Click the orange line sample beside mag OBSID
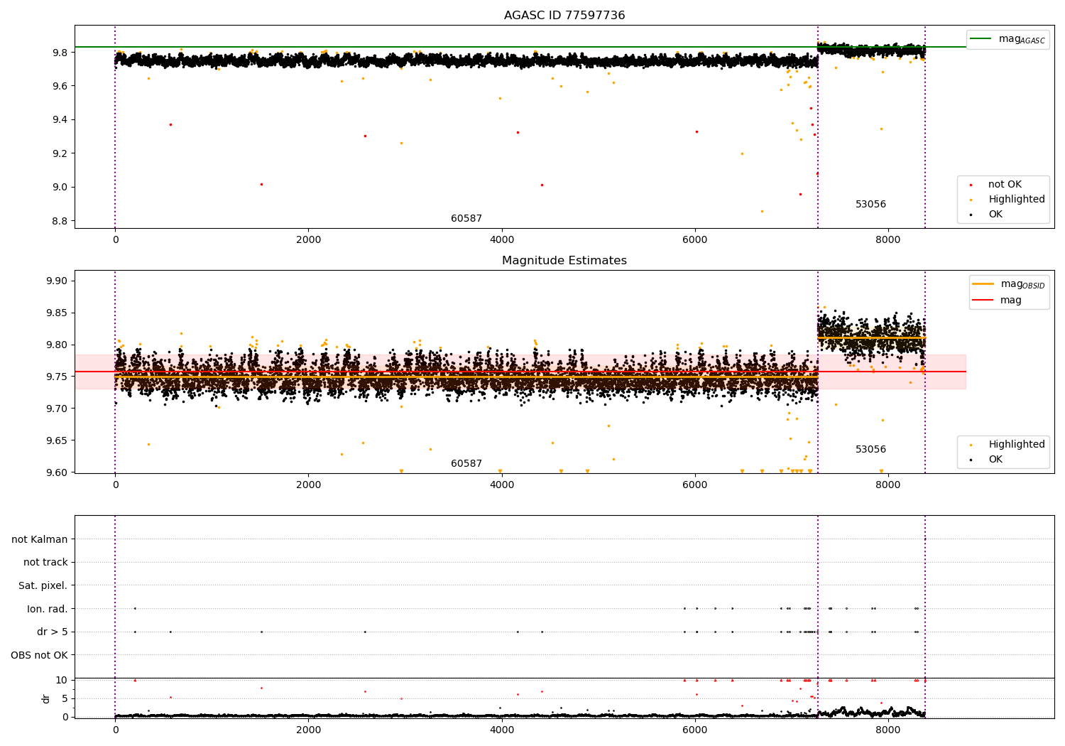The image size is (1065, 746). pos(983,284)
